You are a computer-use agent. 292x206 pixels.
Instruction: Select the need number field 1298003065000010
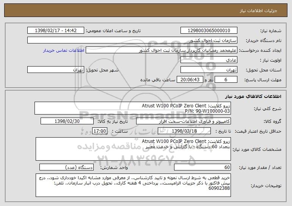209,31
